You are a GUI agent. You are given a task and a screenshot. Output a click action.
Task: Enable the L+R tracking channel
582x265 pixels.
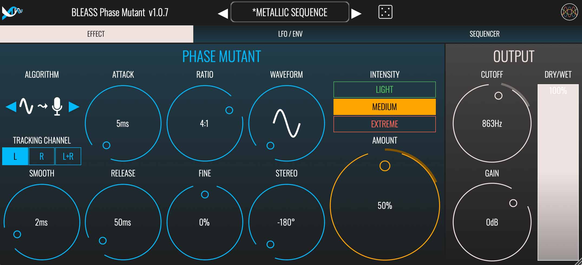(68, 156)
